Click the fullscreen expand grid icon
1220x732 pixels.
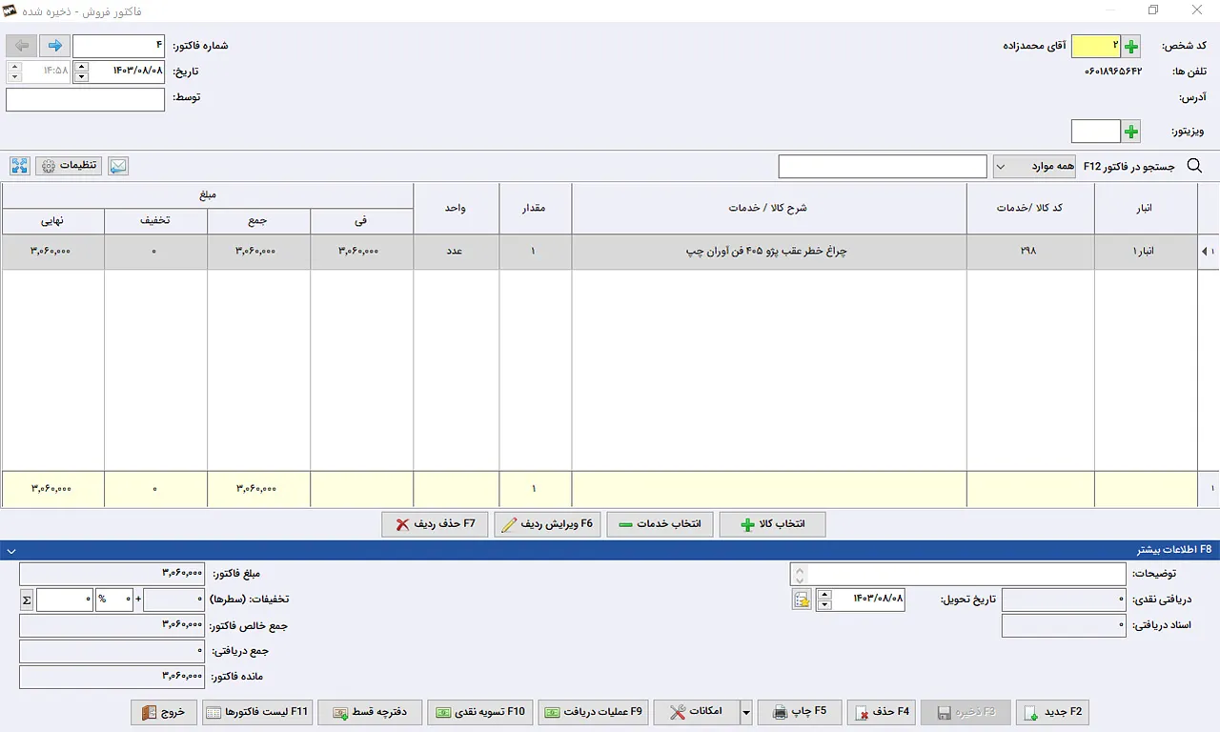coord(20,166)
